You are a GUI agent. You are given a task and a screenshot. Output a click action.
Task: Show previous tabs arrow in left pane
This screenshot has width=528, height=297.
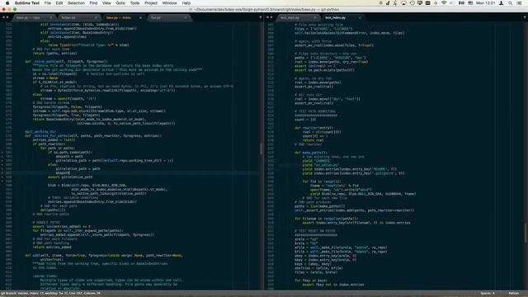pyautogui.click(x=3, y=17)
